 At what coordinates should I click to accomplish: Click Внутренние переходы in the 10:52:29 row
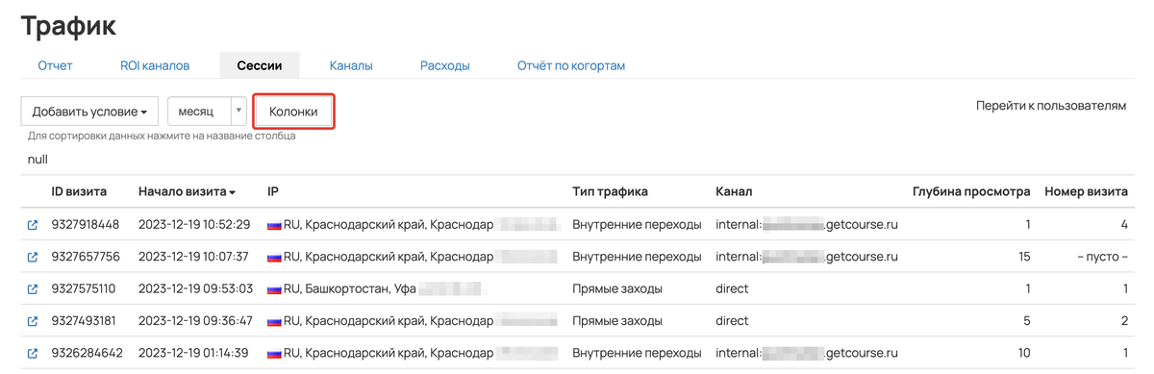pyautogui.click(x=637, y=225)
